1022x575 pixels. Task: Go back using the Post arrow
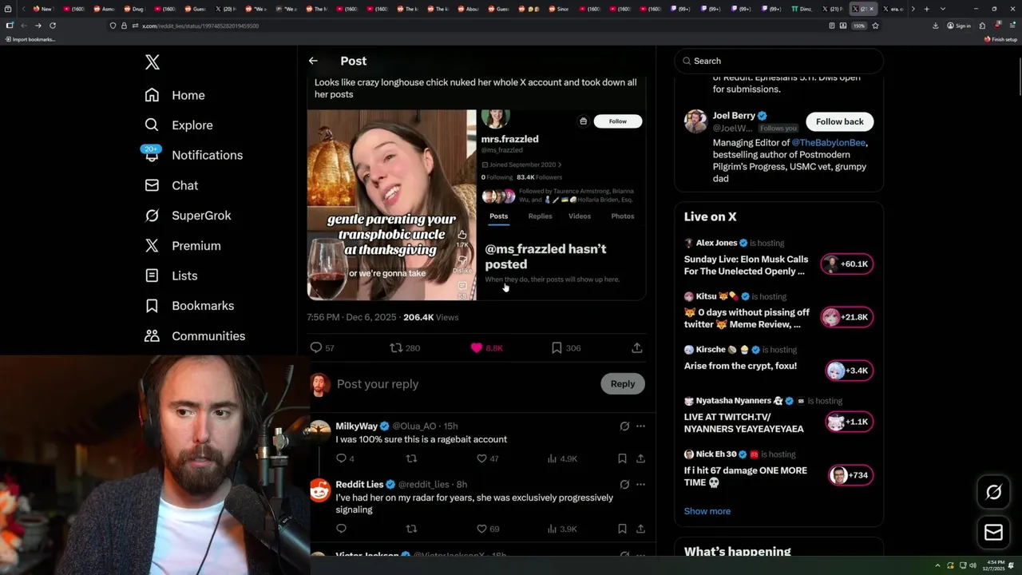pos(313,61)
